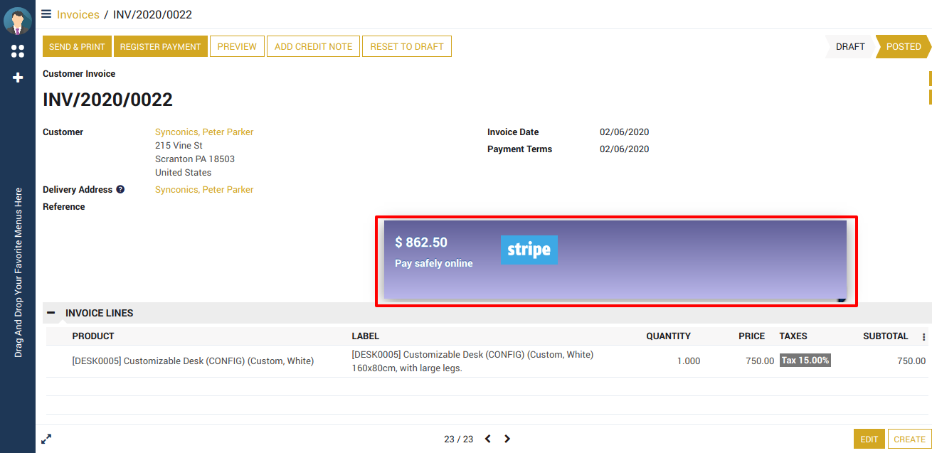
Task: Open Invoices breadcrumb link
Action: click(78, 14)
